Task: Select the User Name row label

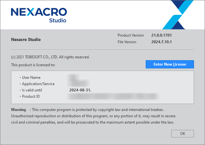Action: pos(31,78)
